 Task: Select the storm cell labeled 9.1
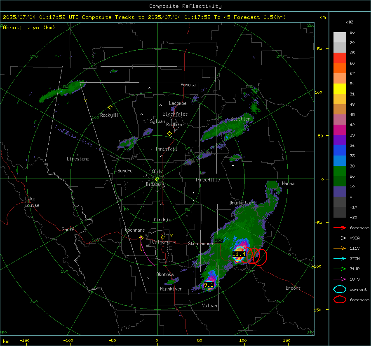209,285
